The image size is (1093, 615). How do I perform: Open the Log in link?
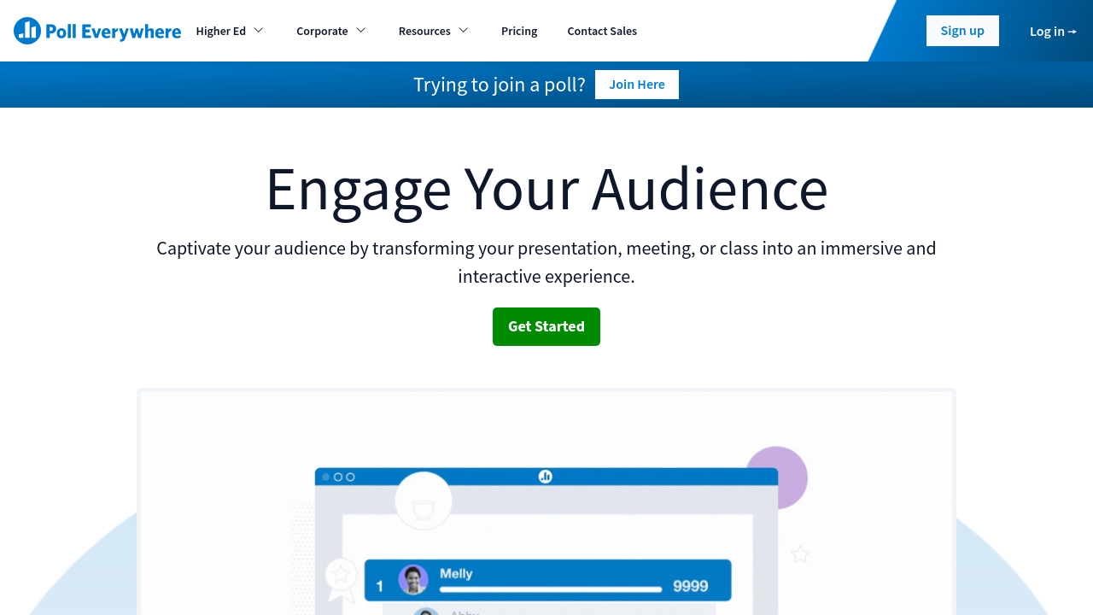coord(1052,31)
